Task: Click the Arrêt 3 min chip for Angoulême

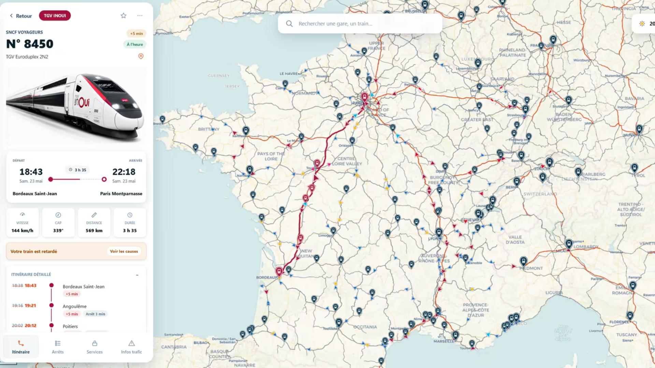Action: coord(96,314)
